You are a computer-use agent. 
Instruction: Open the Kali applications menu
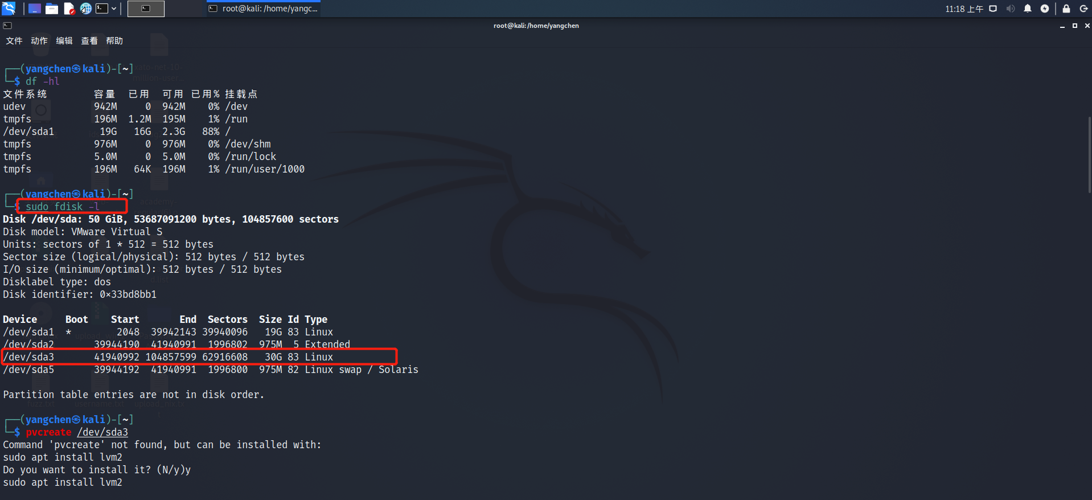[9, 9]
